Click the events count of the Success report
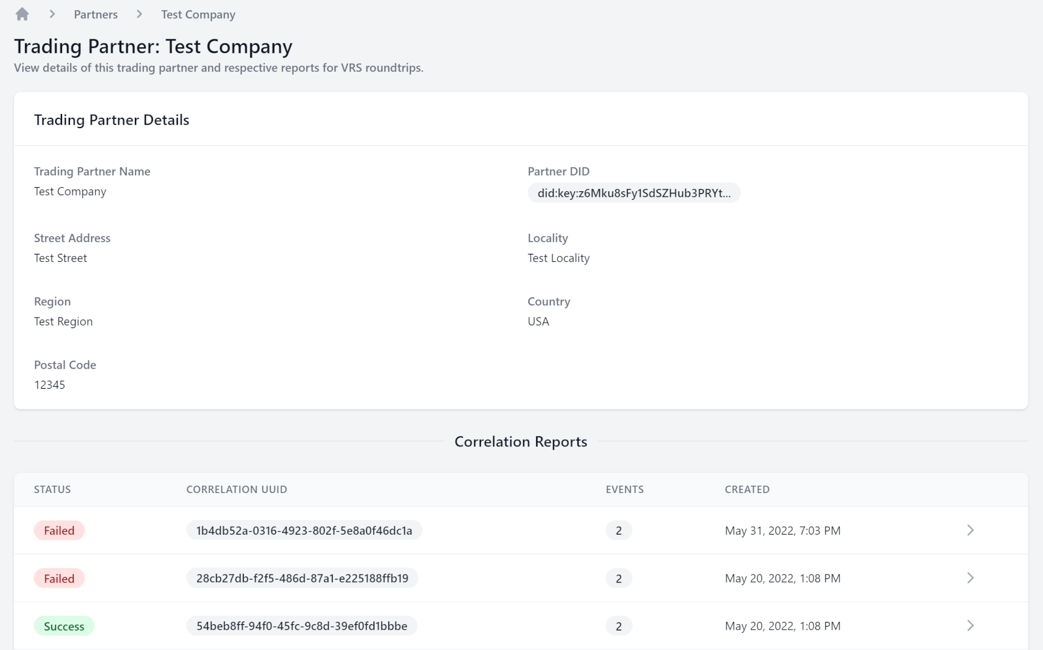This screenshot has width=1043, height=650. point(619,625)
